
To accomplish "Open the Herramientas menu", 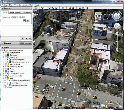I will (x=23, y=5).
